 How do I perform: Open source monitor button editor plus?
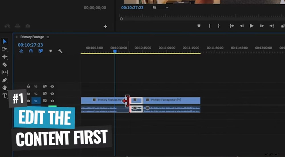[105, 26]
